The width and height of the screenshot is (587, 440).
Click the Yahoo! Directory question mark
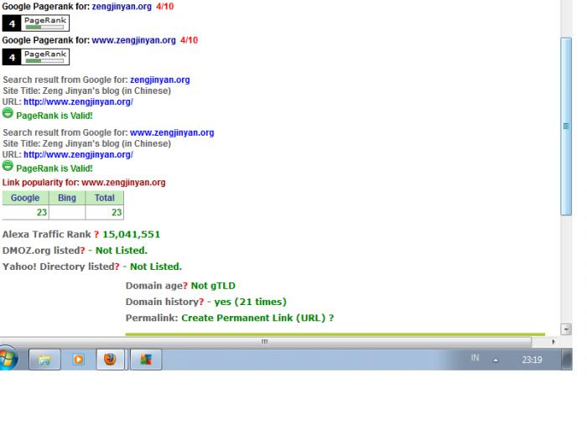click(117, 267)
